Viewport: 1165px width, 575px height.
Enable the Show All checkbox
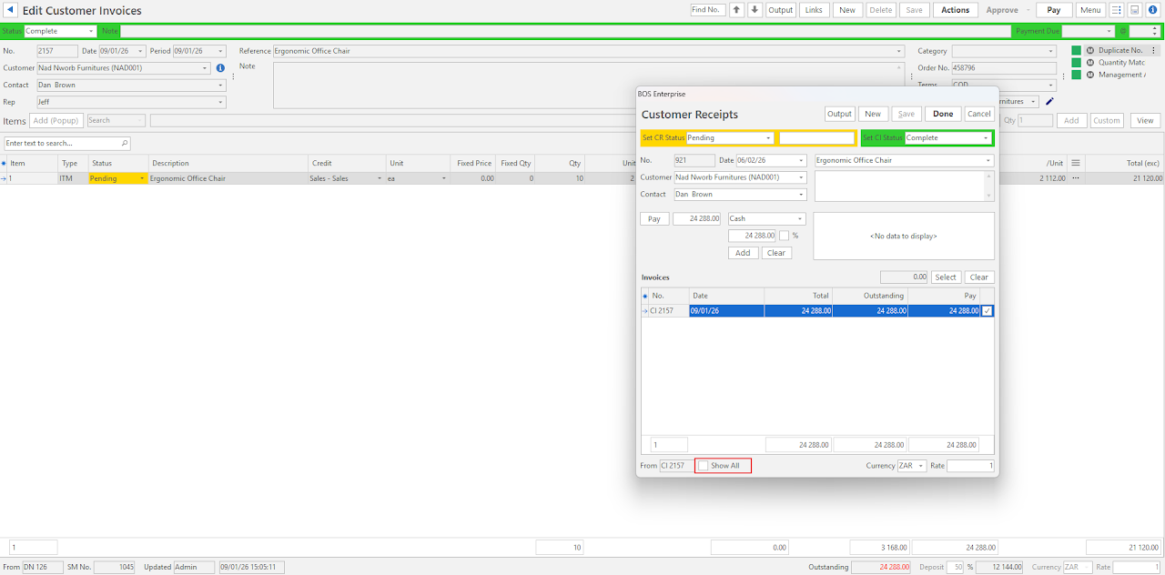click(x=704, y=466)
